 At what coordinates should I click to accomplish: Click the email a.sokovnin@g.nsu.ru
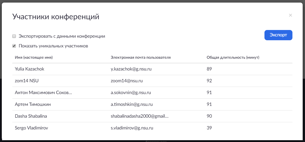(x=131, y=93)
